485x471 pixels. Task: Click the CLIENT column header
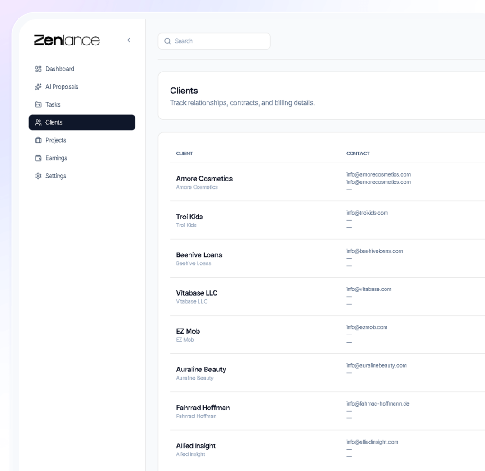pos(184,154)
